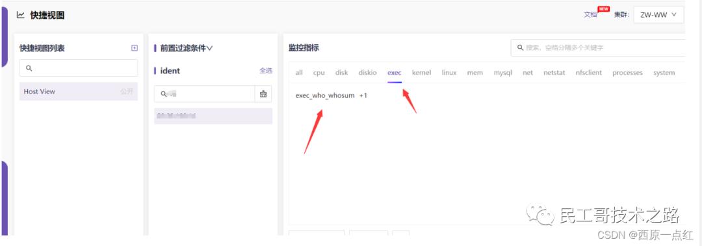This screenshot has width=702, height=246.
Task: Select the exec_who_whosum metric
Action: [325, 95]
